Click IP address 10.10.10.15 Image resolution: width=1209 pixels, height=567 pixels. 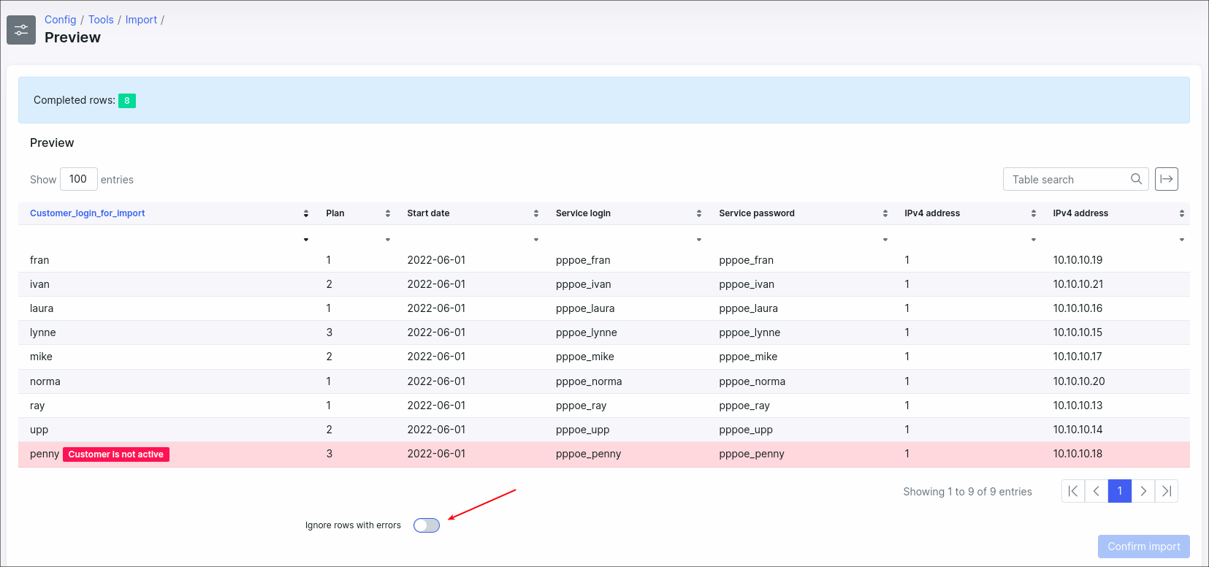1078,332
